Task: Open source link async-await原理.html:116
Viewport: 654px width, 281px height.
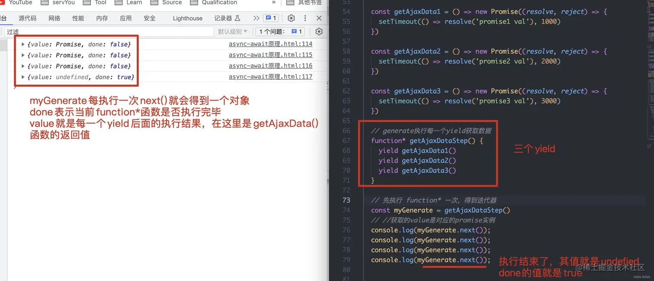Action: click(270, 66)
